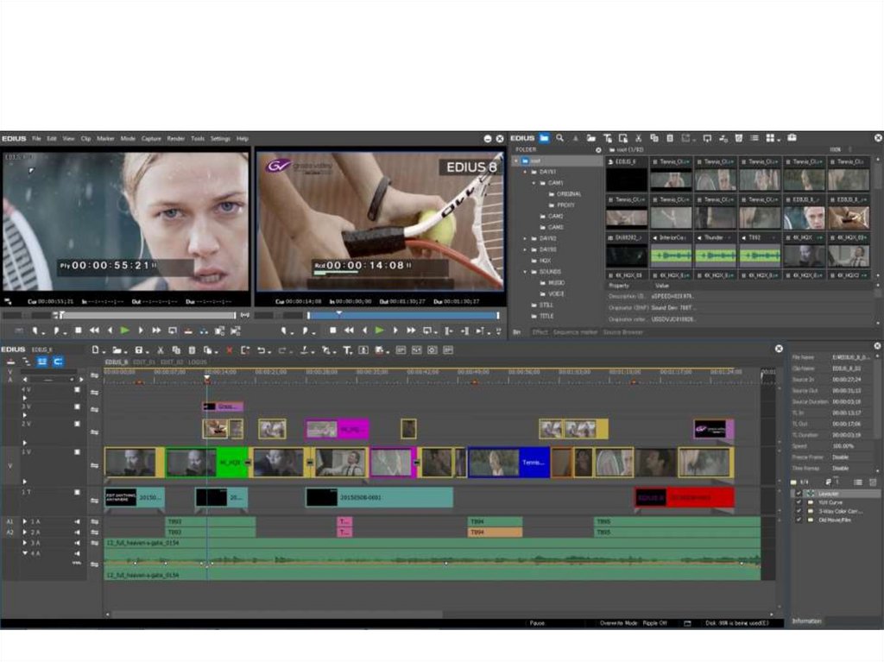Toggle video mute square on track 3 V
884x662 pixels.
point(77,407)
